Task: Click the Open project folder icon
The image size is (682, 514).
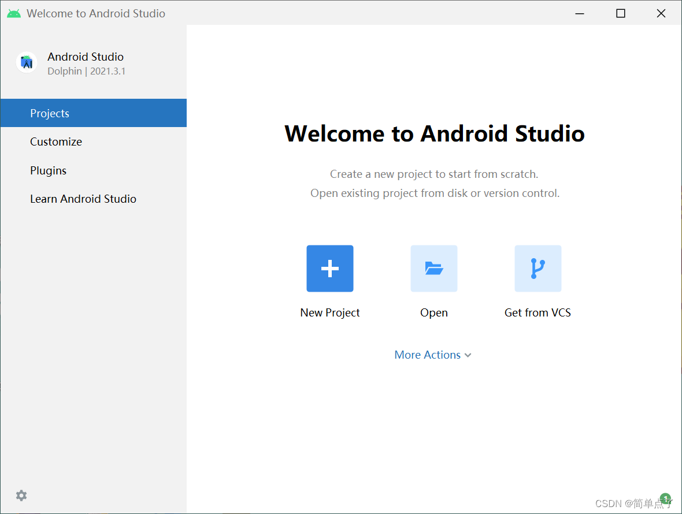Action: [433, 268]
